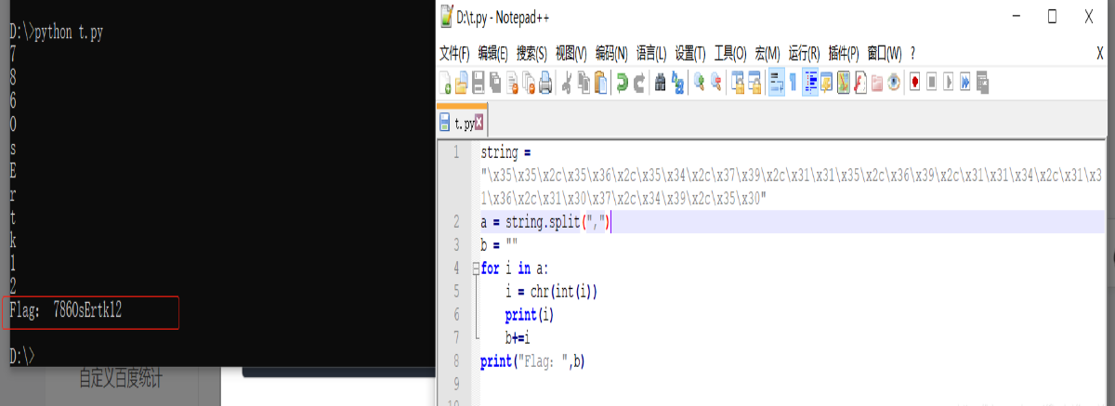Screen dimensions: 1115x406
Task: Toggle the indent guide icon
Action: [810, 83]
